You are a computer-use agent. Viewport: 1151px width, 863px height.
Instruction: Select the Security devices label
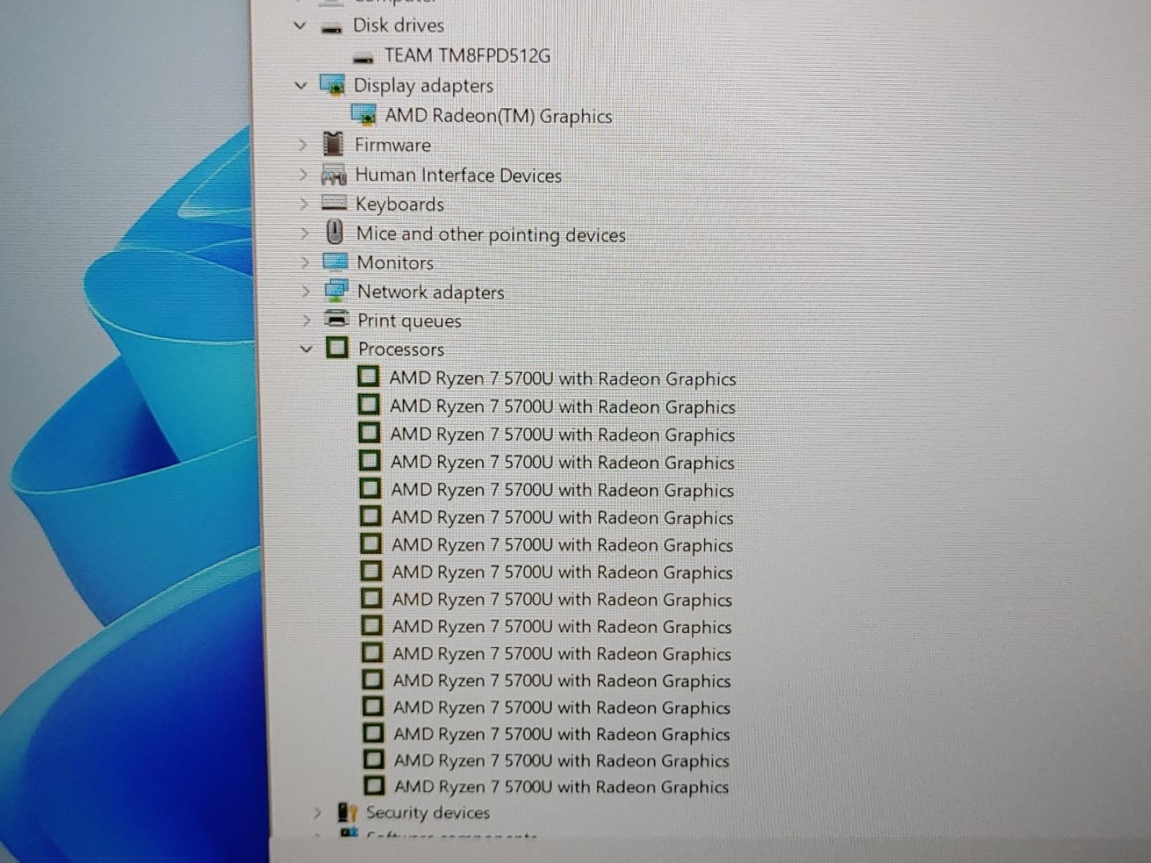tap(428, 813)
